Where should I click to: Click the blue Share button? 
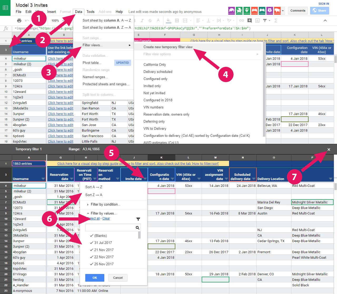(x=320, y=11)
